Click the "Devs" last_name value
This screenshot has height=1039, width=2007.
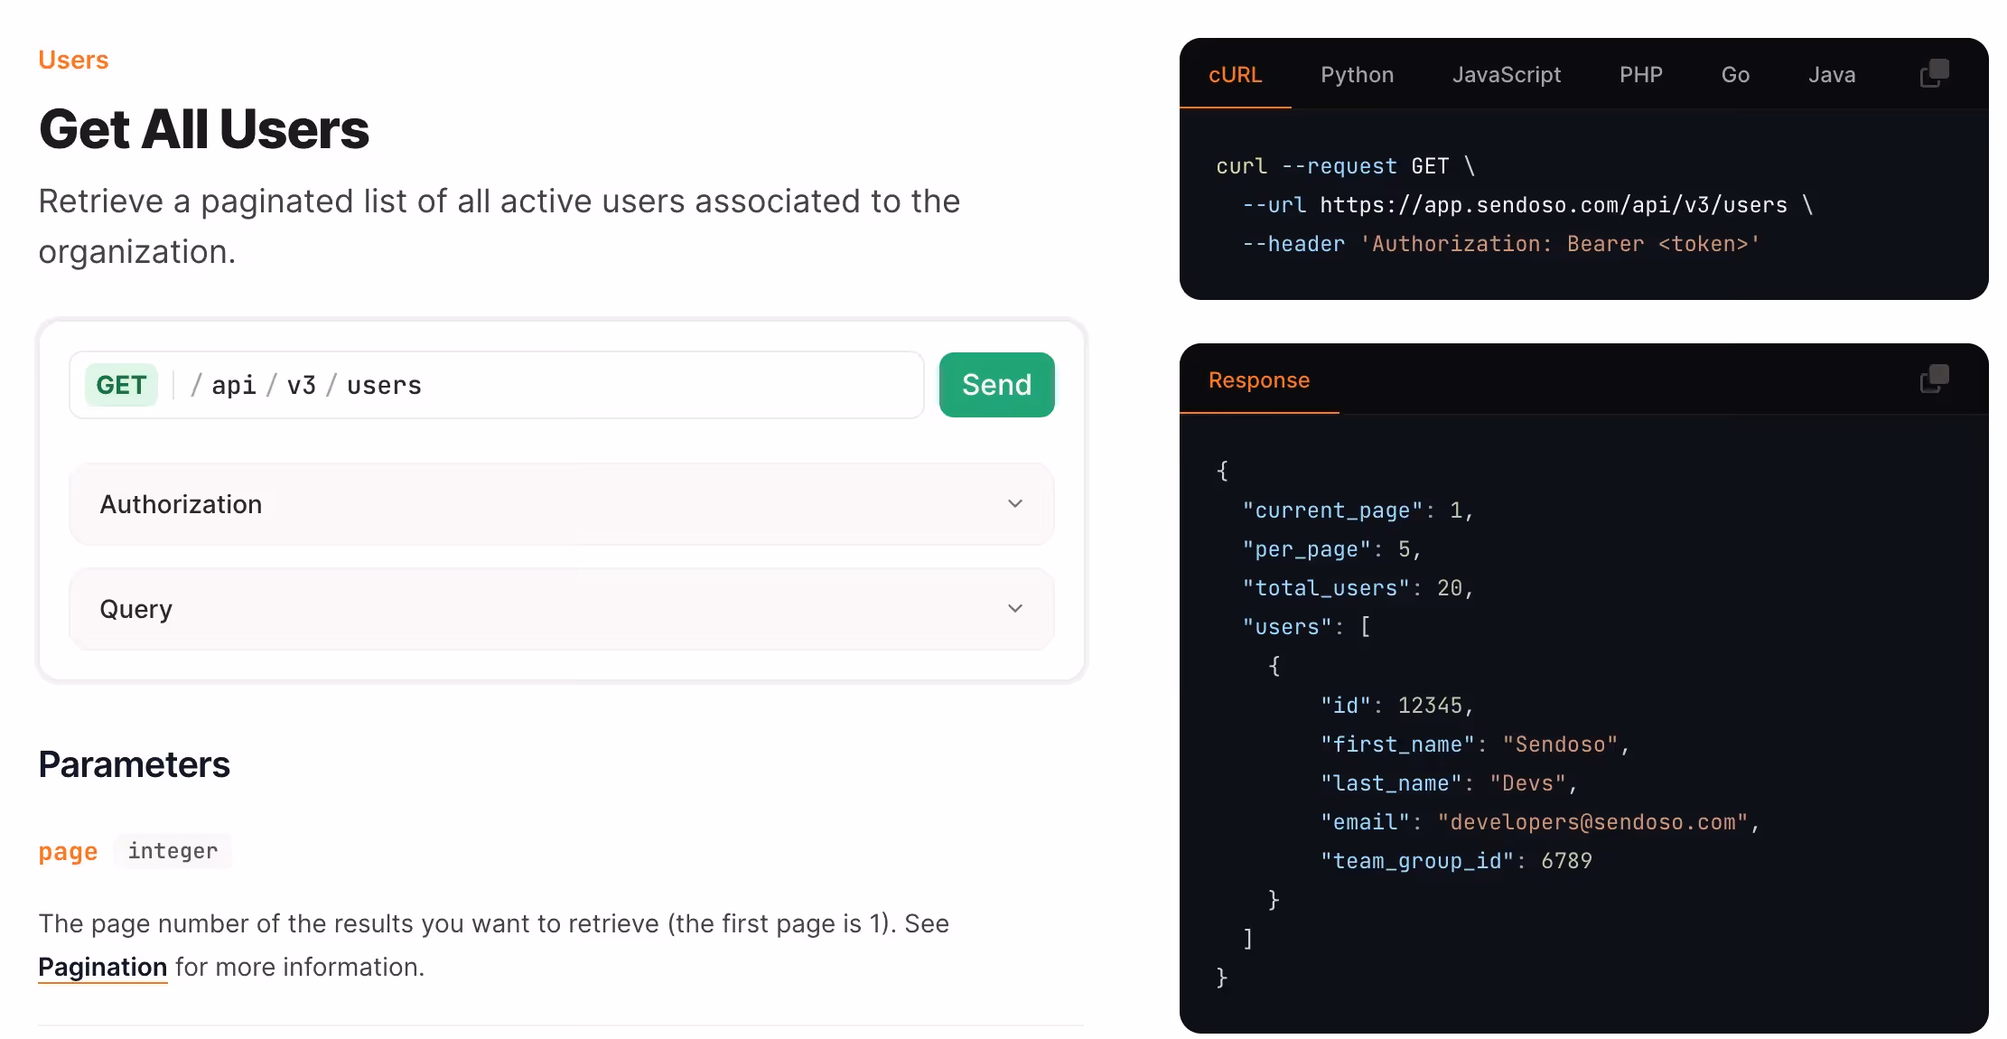click(x=1527, y=783)
